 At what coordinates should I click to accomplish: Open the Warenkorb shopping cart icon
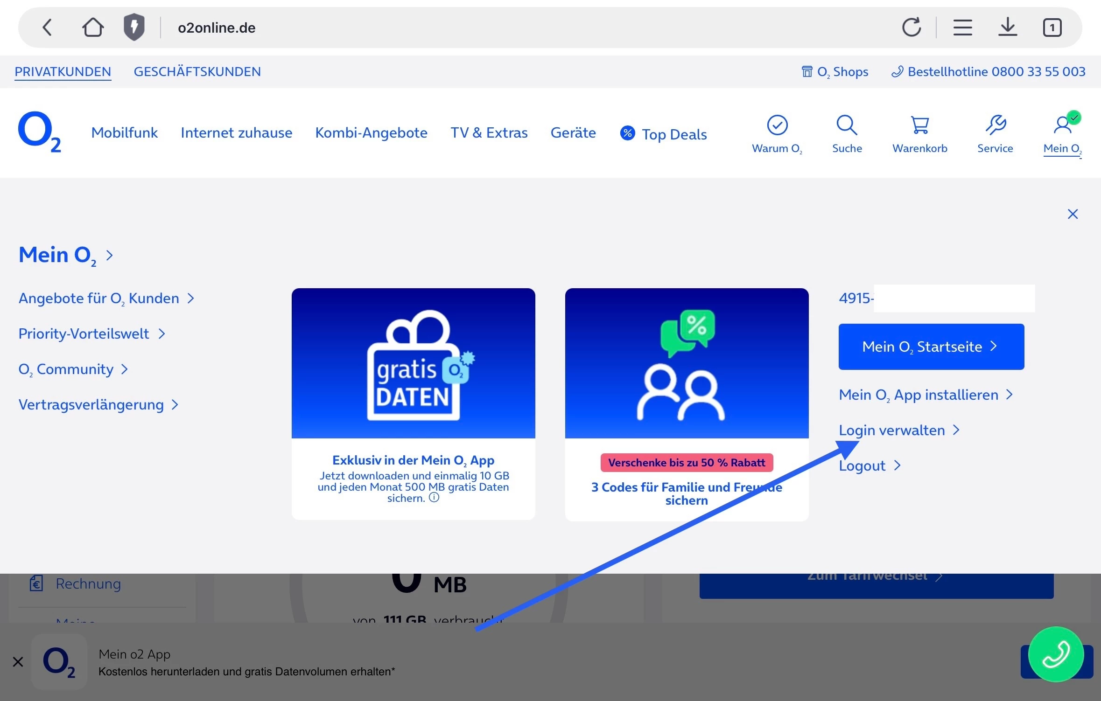(x=919, y=125)
